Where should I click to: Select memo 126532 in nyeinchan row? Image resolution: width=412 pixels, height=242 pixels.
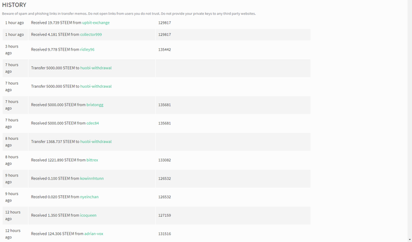(165, 197)
